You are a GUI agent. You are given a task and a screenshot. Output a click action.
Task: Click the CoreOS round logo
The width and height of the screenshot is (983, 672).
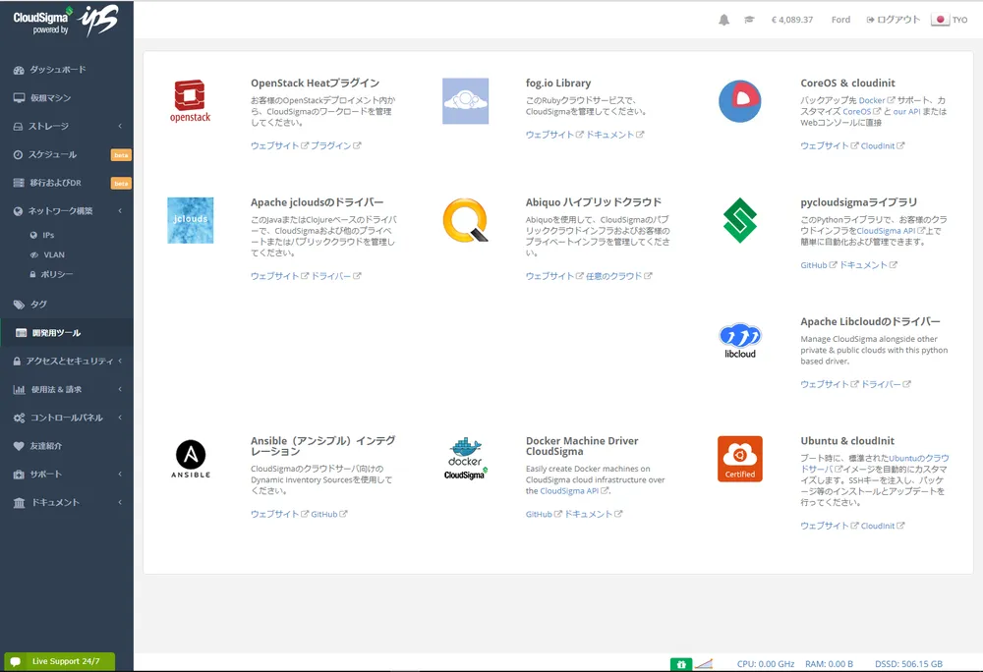(x=740, y=101)
